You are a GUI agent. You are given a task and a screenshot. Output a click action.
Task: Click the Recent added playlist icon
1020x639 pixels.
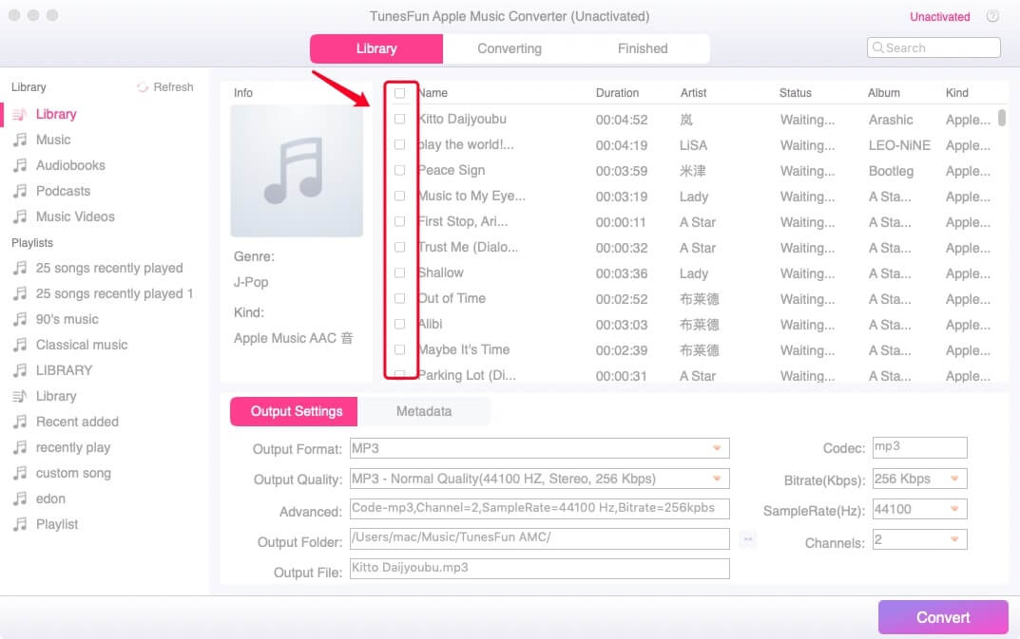coord(20,422)
